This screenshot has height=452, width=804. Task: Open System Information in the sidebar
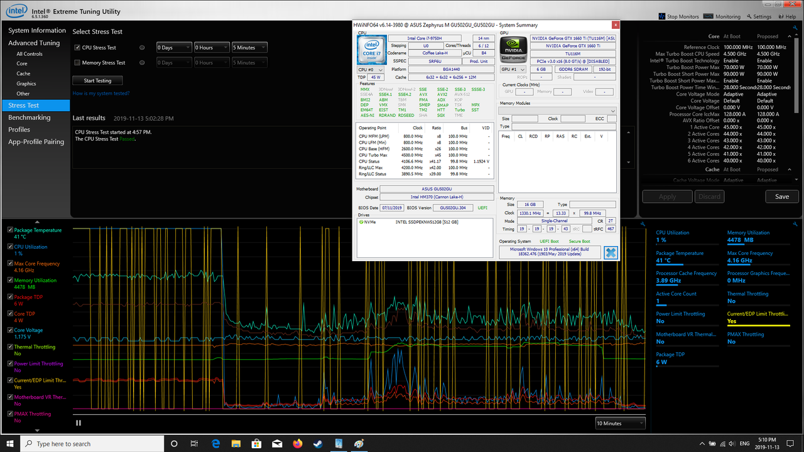[x=37, y=30]
